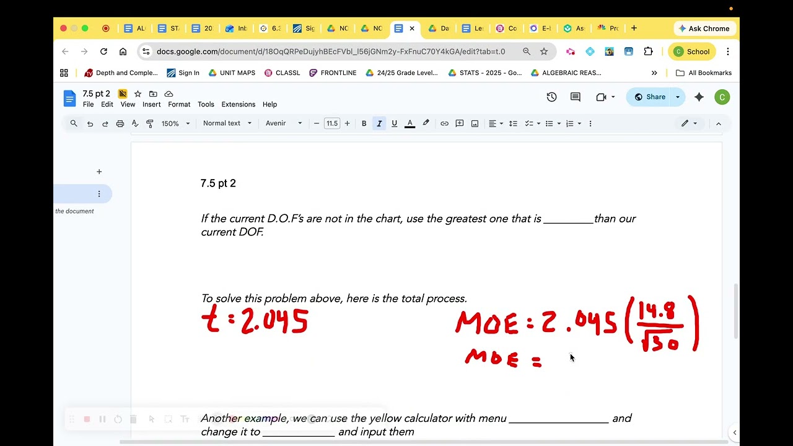Viewport: 793px width, 446px height.
Task: Open the Tools menu
Action: coord(206,104)
